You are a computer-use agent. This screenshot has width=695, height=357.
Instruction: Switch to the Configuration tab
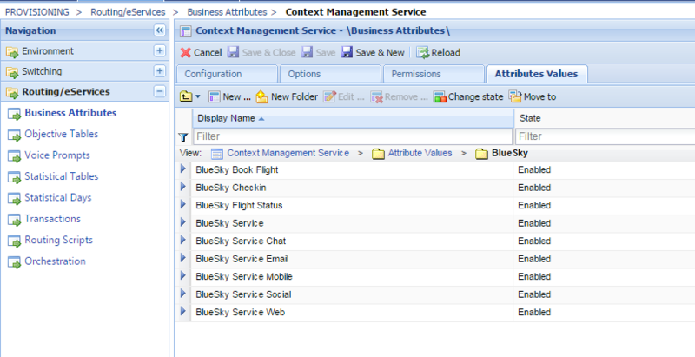pyautogui.click(x=227, y=74)
